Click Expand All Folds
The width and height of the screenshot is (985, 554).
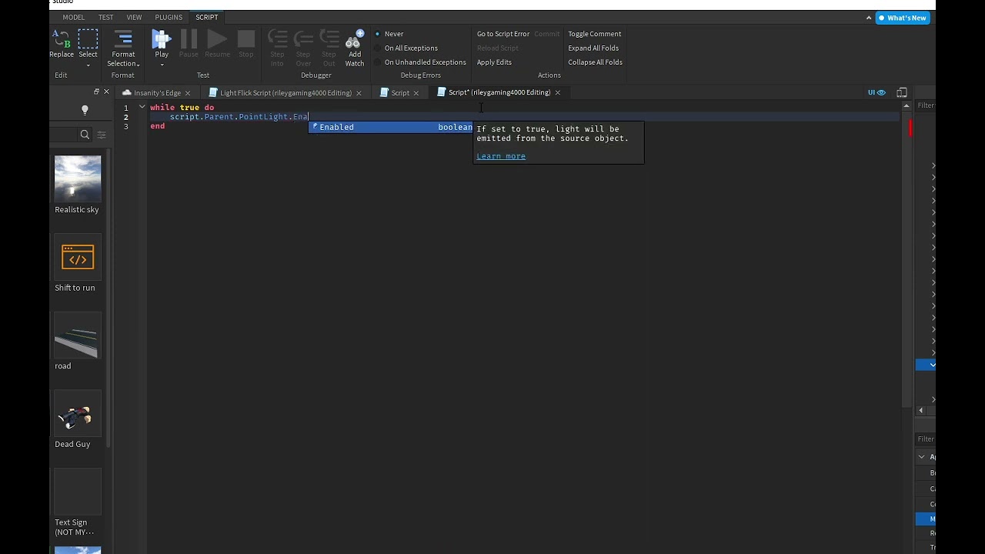pos(593,48)
